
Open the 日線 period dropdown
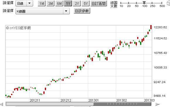[x=24, y=3]
